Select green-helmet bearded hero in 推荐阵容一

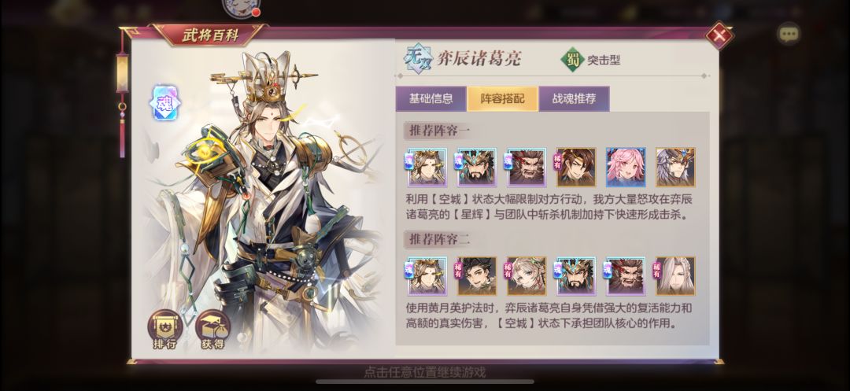pos(476,167)
